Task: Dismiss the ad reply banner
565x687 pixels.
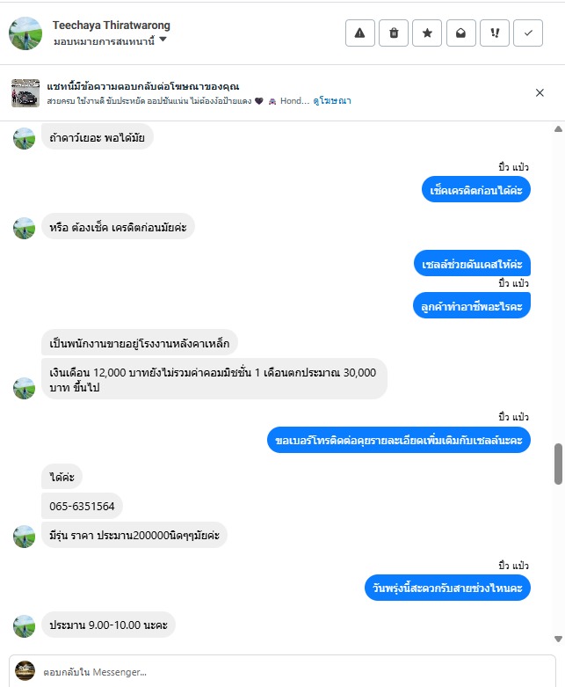Action: pyautogui.click(x=540, y=92)
